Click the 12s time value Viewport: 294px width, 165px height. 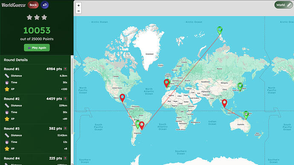[65, 142]
